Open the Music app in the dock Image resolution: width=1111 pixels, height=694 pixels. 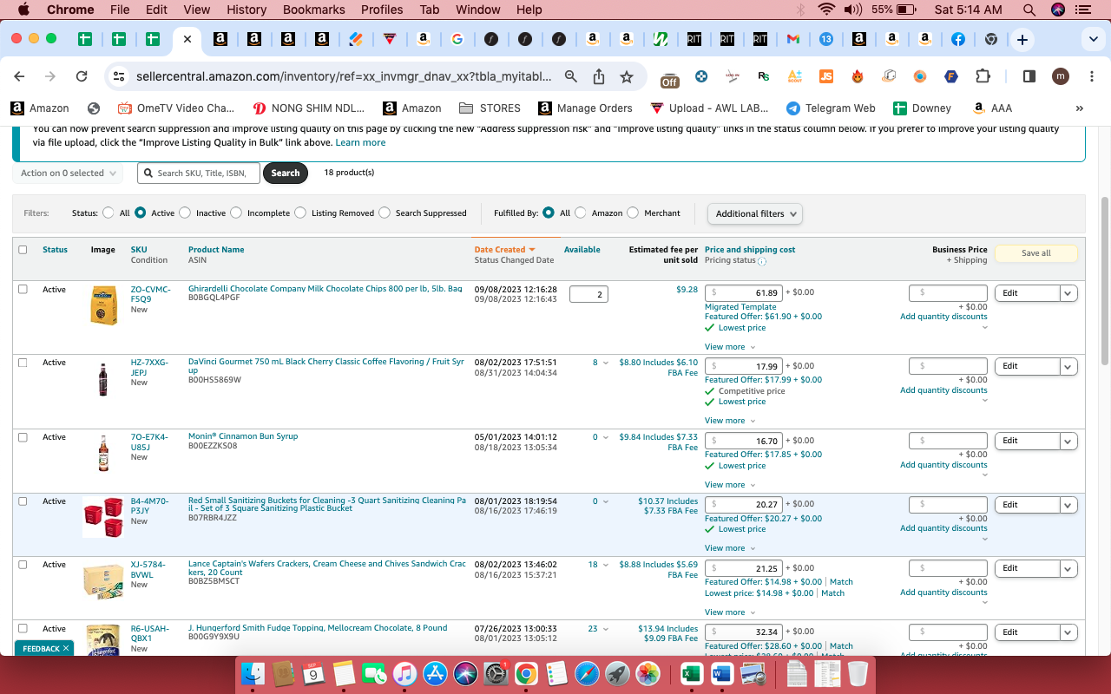tap(405, 673)
